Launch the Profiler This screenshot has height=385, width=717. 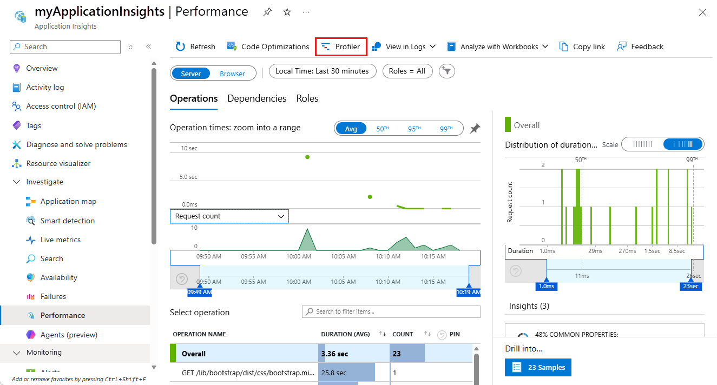pos(341,47)
